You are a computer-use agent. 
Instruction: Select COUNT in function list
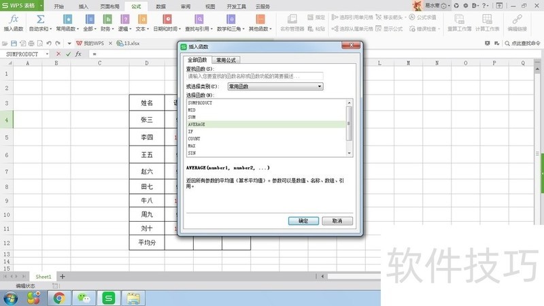pyautogui.click(x=266, y=139)
